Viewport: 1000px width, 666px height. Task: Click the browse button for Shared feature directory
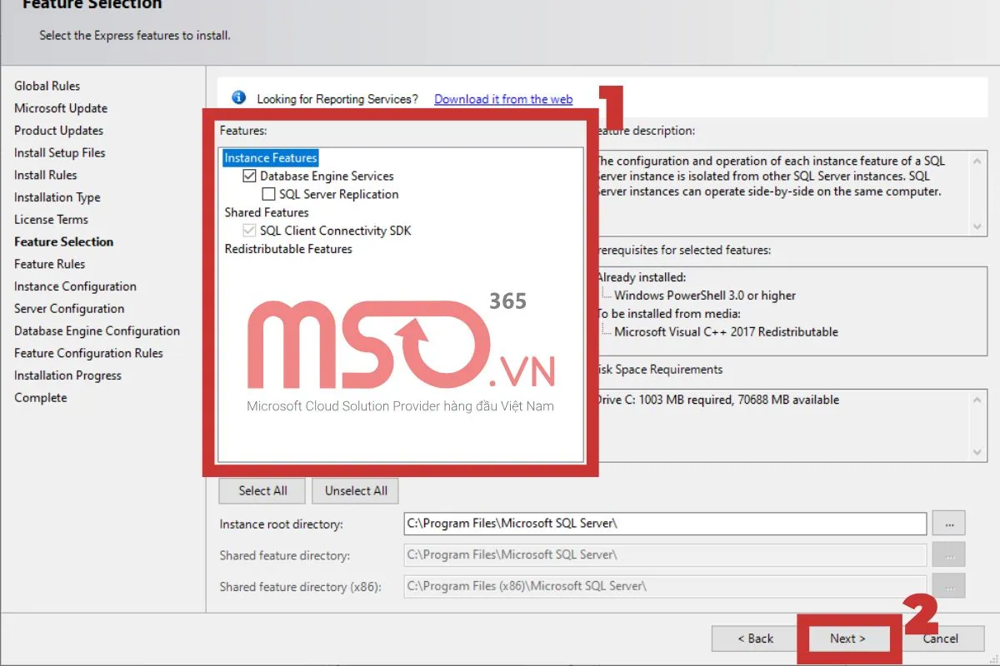(x=948, y=554)
